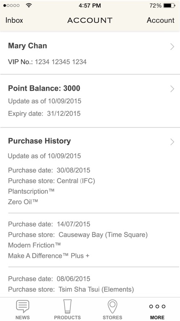Select the Causeway Bay (Time Square) purchase
Viewport: 180px width, 321px height.
point(90,240)
